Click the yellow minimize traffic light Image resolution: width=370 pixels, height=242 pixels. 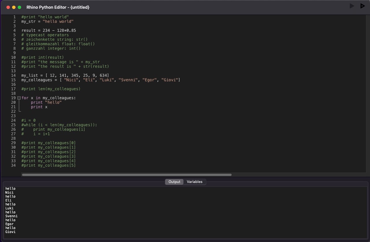click(x=13, y=7)
